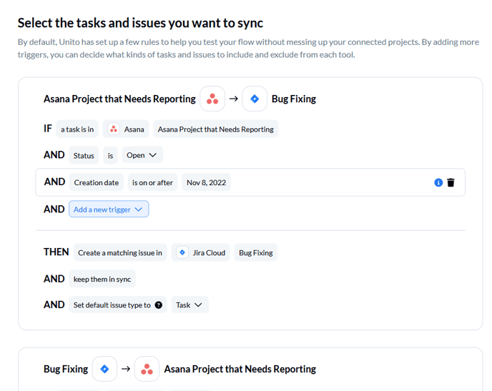Click the 'Jira Cloud' label in THEN row
Viewport: 492px width, 391px height.
(209, 252)
